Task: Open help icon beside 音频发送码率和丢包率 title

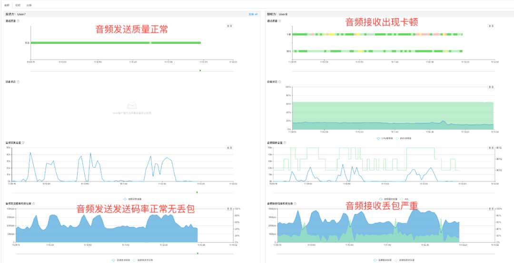Action: tap(33, 203)
